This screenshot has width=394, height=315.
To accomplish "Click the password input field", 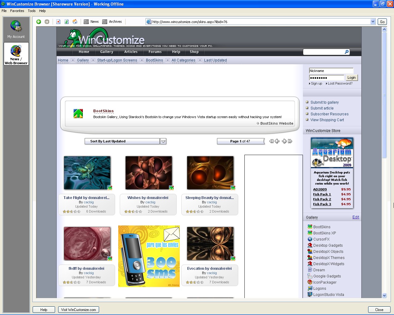I will [327, 78].
